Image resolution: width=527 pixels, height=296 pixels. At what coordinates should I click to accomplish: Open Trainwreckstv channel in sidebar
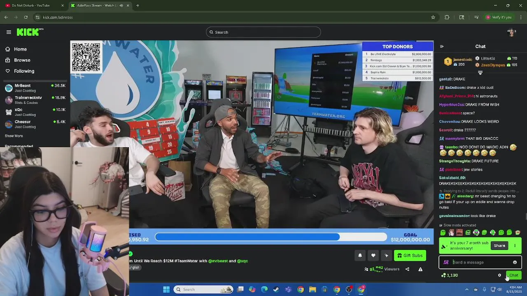coord(35,100)
